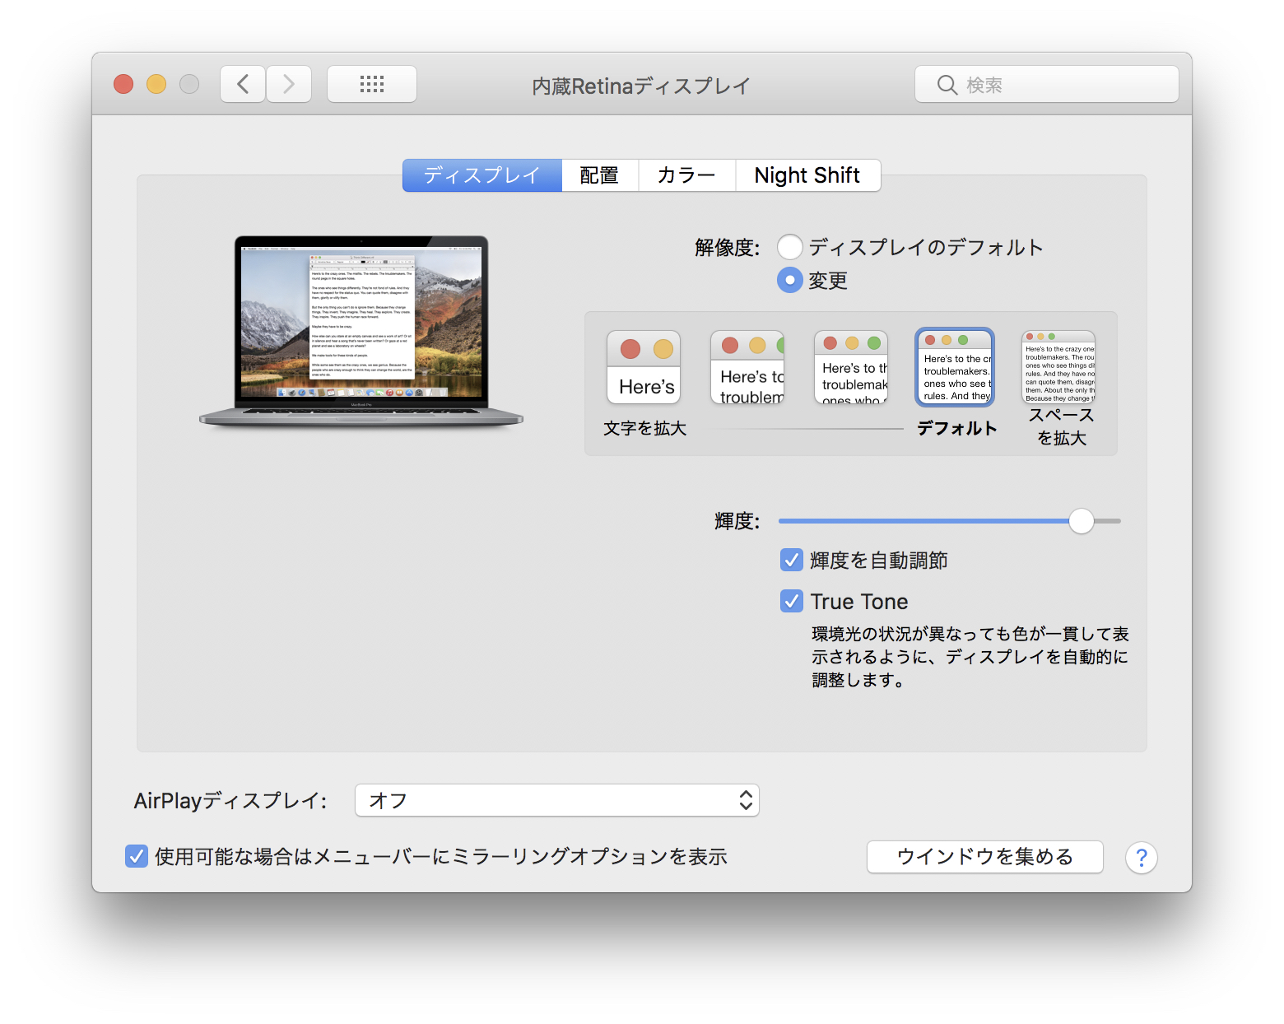Open the カラー tab
The height and width of the screenshot is (1024, 1284).
pyautogui.click(x=686, y=175)
